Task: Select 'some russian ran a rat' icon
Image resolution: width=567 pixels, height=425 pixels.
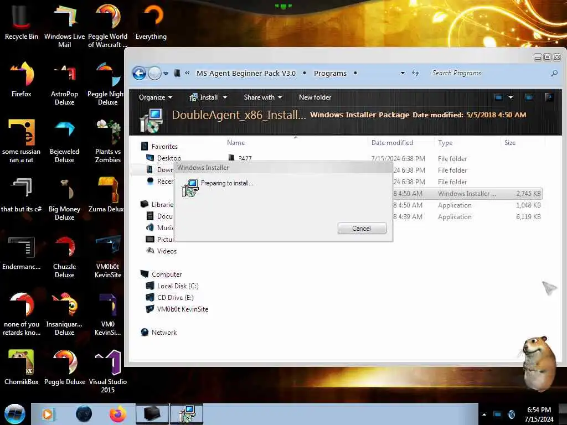Action: [22, 142]
